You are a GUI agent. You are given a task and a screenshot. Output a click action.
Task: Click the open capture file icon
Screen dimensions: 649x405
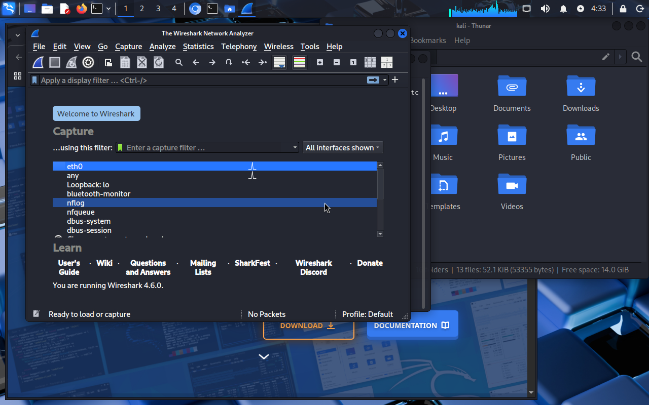(x=109, y=62)
